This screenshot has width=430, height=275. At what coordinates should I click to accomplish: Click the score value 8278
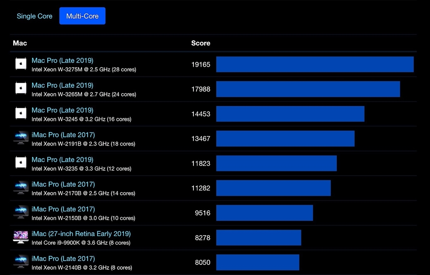[x=202, y=238]
